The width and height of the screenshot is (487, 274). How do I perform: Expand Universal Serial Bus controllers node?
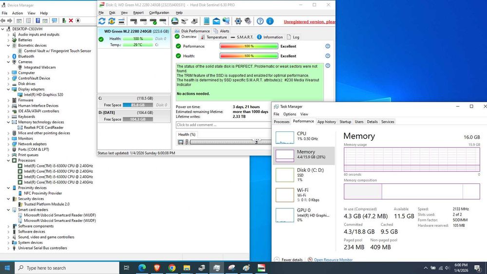tap(8, 248)
